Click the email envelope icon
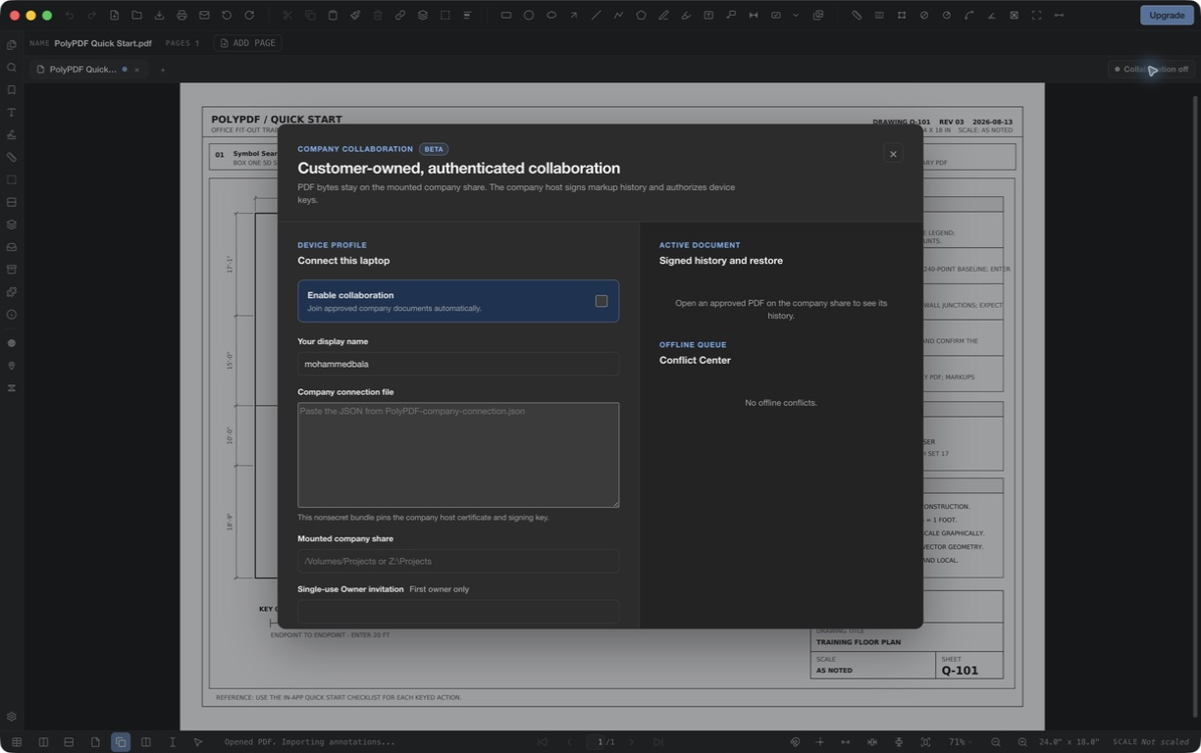1201x753 pixels. tap(204, 16)
